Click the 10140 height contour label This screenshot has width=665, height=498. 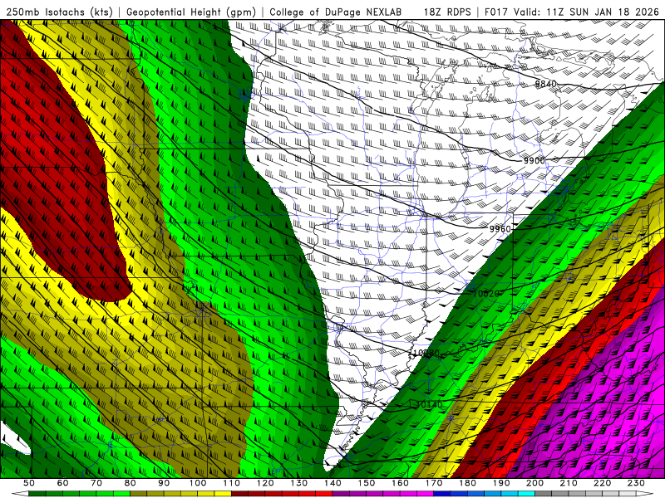point(429,404)
